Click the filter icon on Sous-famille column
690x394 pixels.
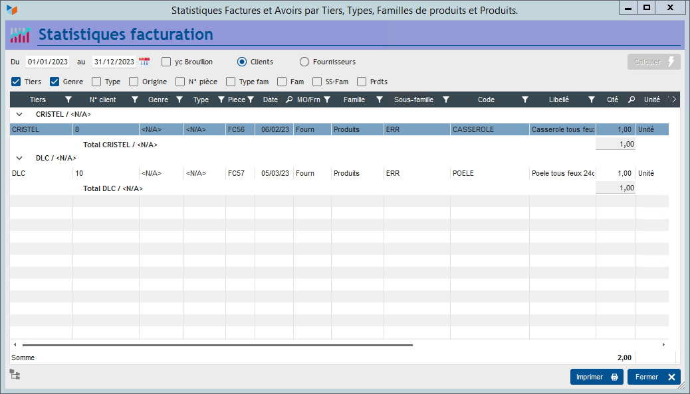(446, 99)
